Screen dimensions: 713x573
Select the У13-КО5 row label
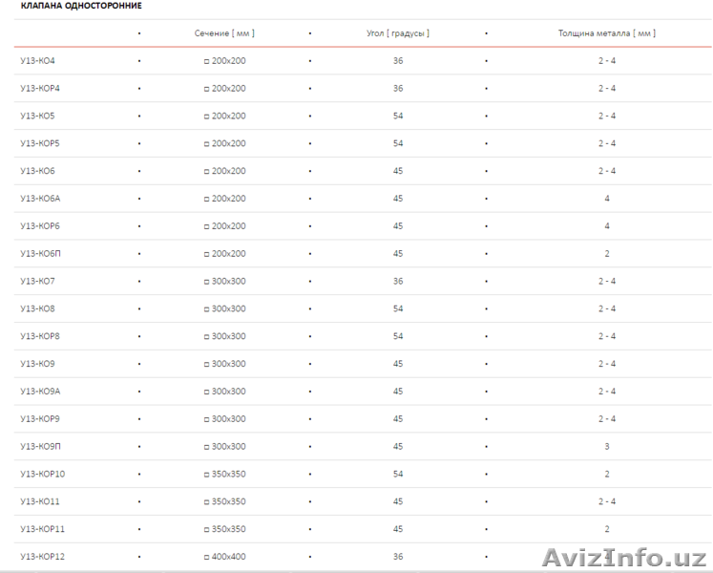tap(37, 117)
